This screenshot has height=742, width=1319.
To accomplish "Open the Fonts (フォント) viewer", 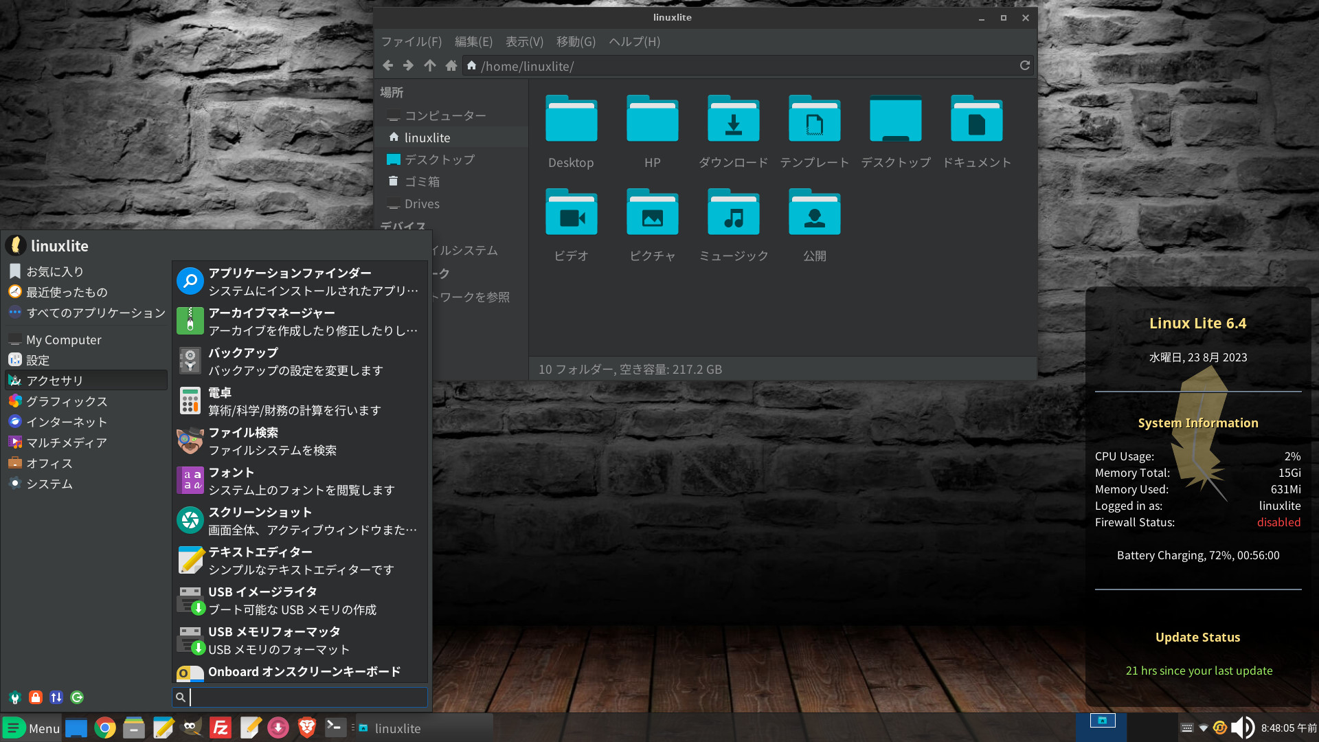I will click(300, 481).
